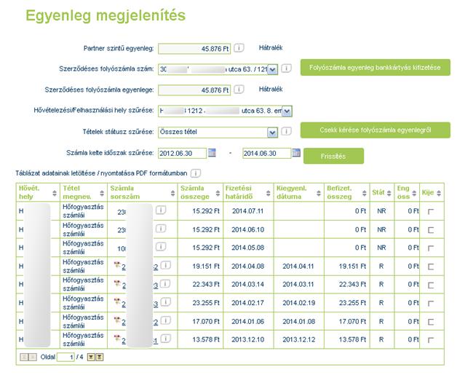Tick checkbox in row due 2014.02.17
The image size is (457, 375).
pyautogui.click(x=431, y=304)
